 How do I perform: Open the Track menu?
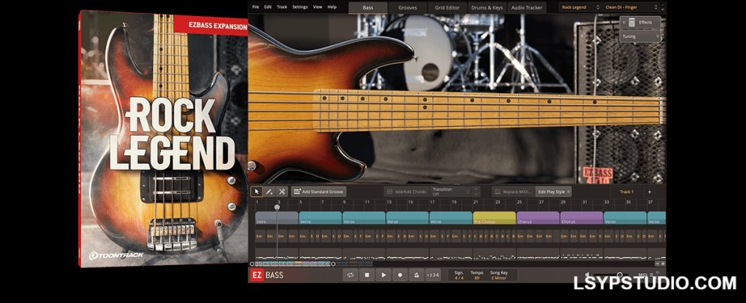point(282,7)
